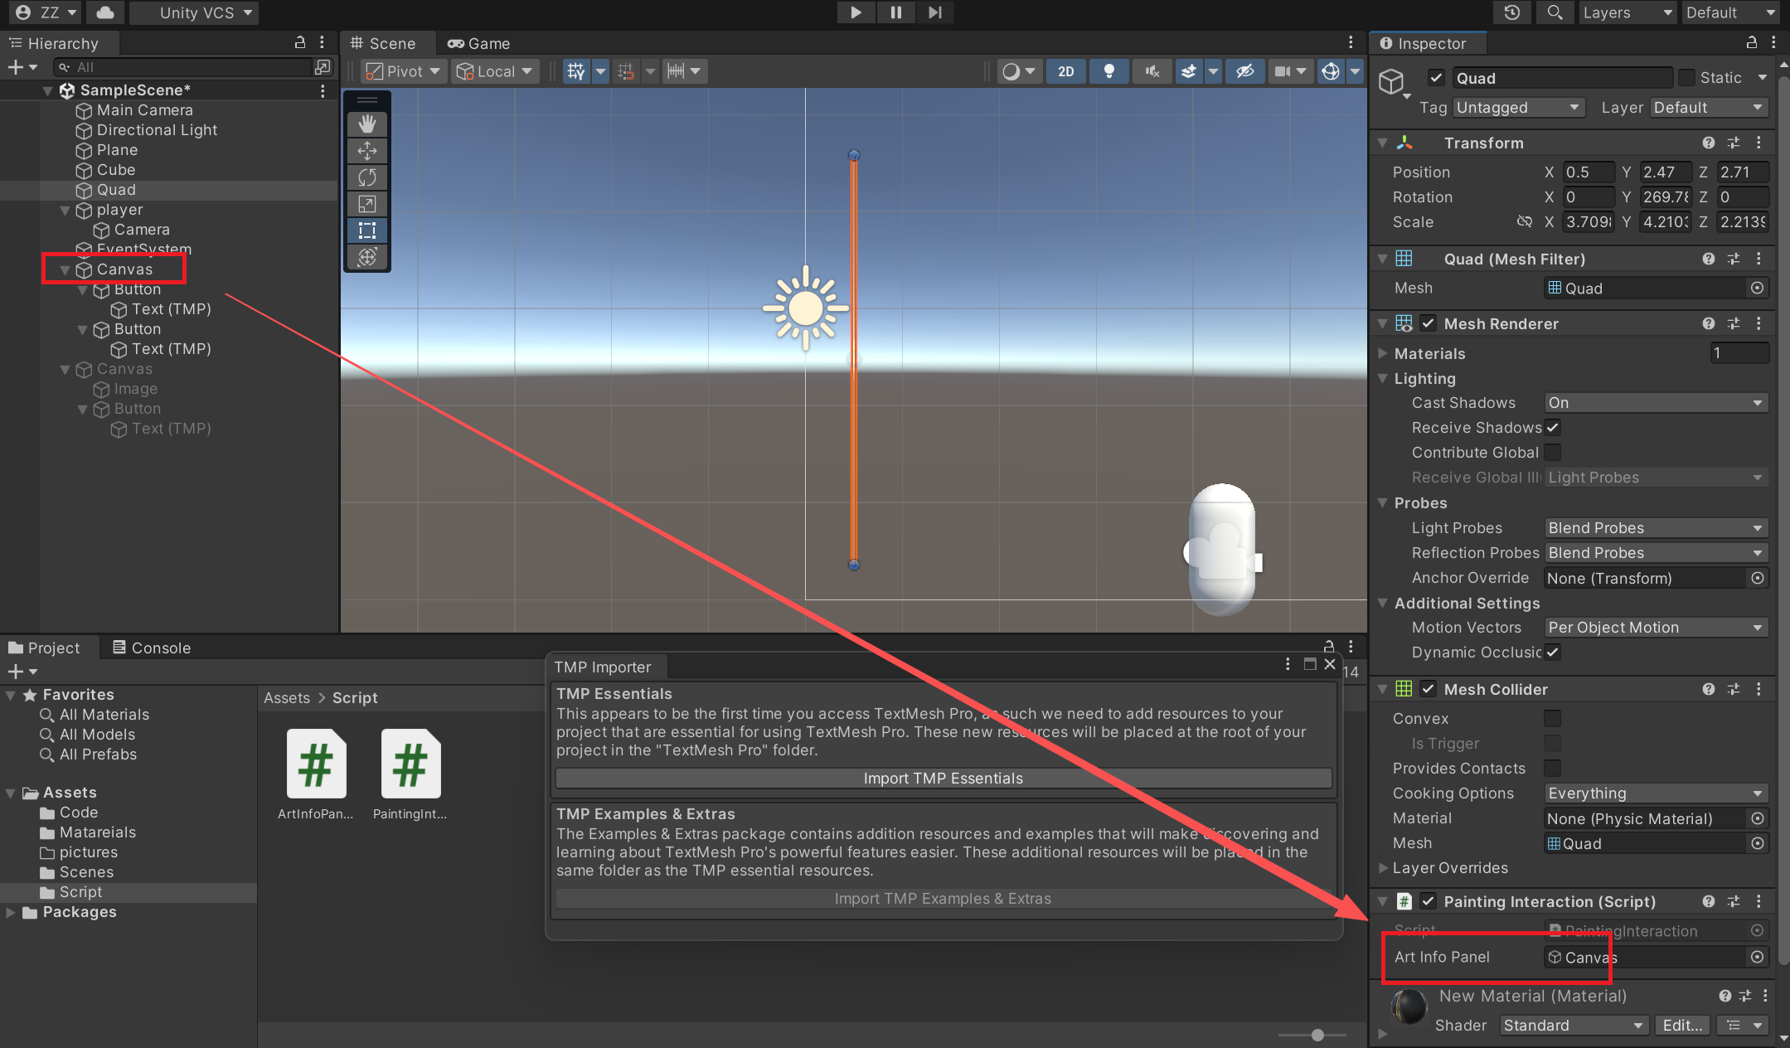Select the Rotate tool in Scene
This screenshot has height=1048, width=1790.
(x=367, y=177)
